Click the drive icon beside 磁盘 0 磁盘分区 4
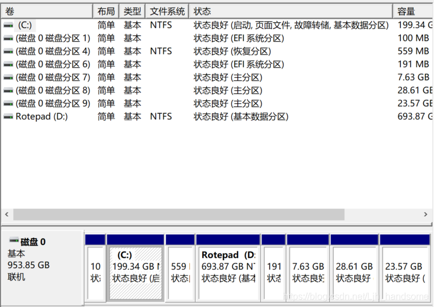The image size is (434, 307). (x=8, y=52)
